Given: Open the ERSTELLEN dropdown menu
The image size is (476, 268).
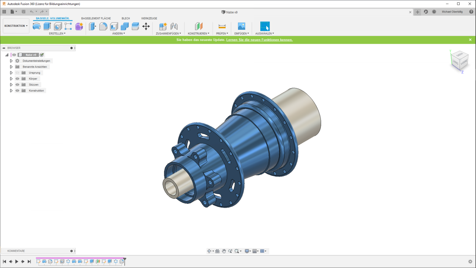Looking at the screenshot, I should click(57, 33).
